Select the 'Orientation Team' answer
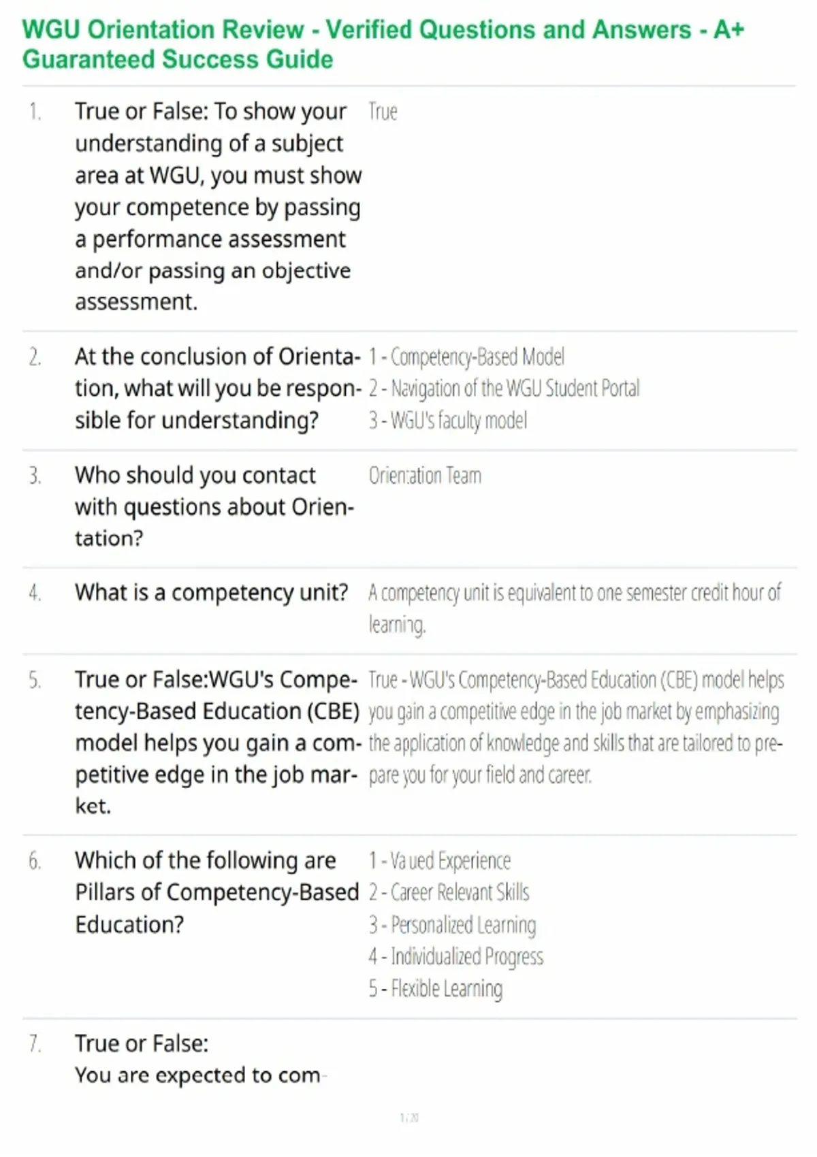817x1157 pixels. tap(425, 476)
